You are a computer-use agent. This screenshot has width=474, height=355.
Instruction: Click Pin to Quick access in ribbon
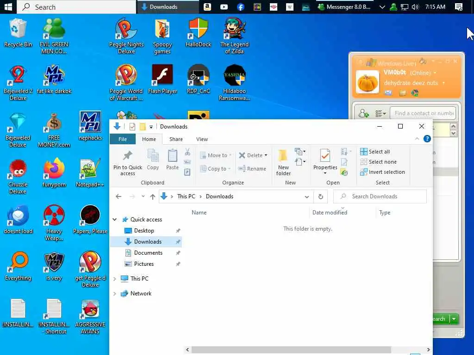click(128, 163)
